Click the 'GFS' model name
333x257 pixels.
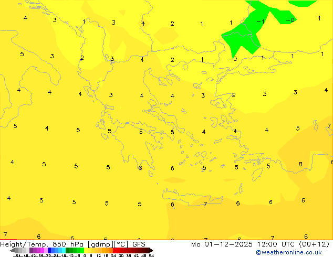(x=139, y=244)
